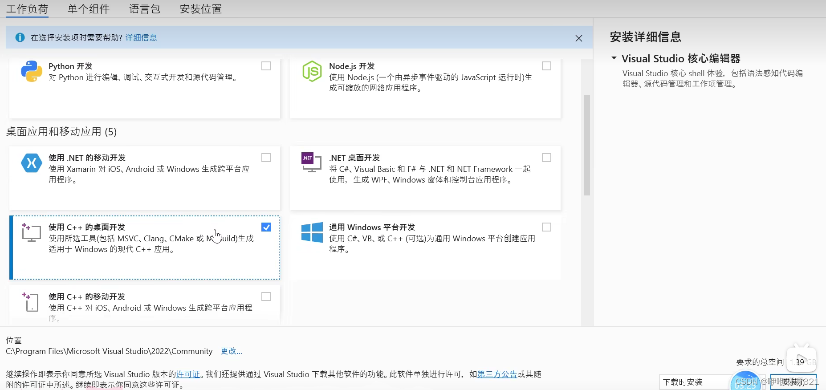Click the C++ mobile development phone icon
This screenshot has height=390, width=826.
pos(31,302)
